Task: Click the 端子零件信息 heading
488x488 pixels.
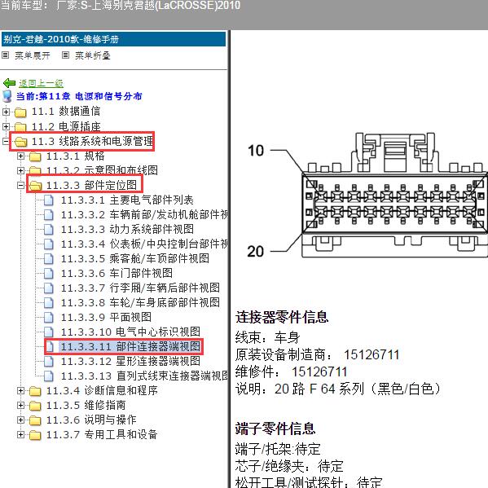Action: pos(275,429)
